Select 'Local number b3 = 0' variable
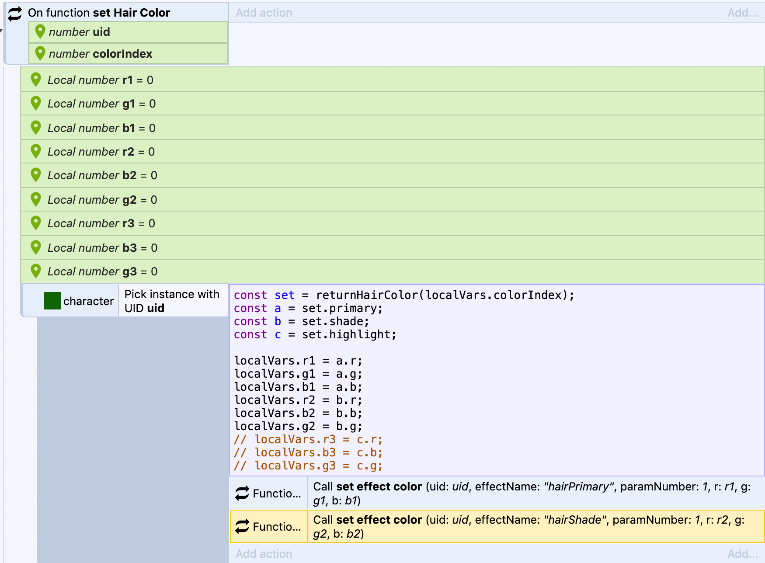This screenshot has height=563, width=765. coord(393,248)
